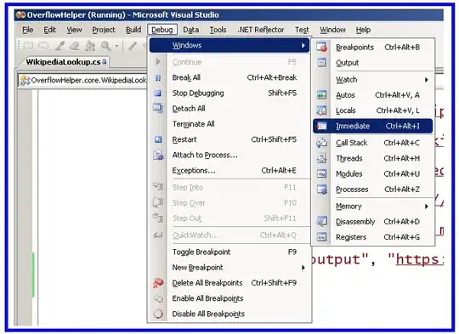Viewport: 459px width, 334px height.
Task: Open the Build menu
Action: (133, 30)
